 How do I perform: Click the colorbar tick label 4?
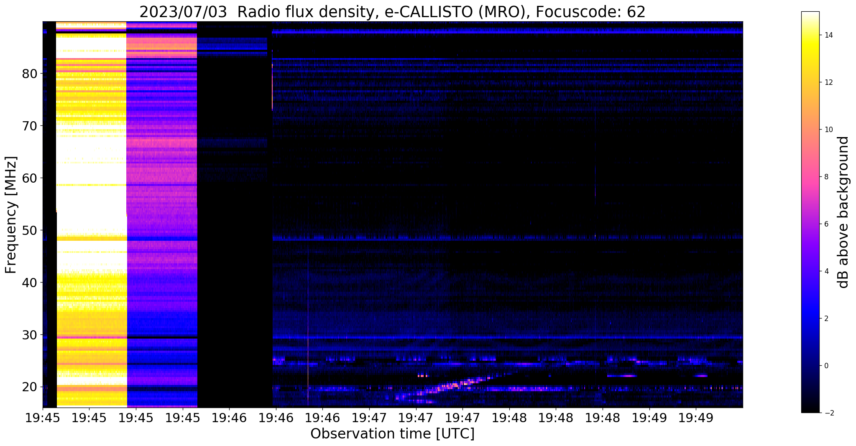[x=826, y=271]
